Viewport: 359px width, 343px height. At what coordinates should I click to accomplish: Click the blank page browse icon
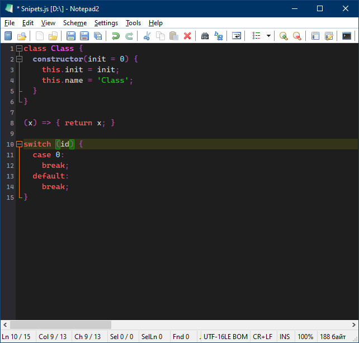click(x=40, y=36)
